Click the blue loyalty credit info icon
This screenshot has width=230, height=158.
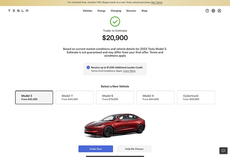tap(88, 67)
